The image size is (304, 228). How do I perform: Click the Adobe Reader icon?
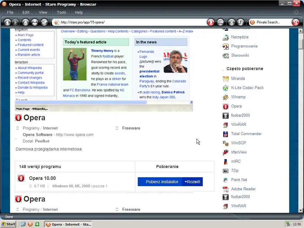tap(226, 189)
